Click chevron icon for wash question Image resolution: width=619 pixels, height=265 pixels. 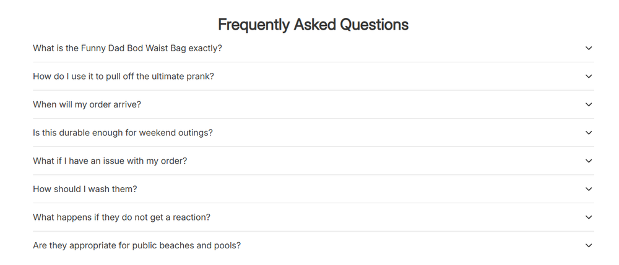click(x=589, y=189)
